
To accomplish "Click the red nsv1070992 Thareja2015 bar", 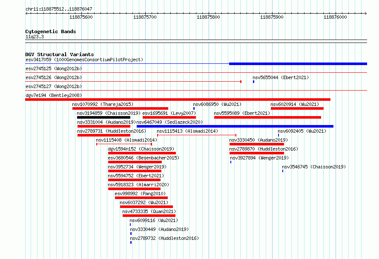I will coord(120,108).
